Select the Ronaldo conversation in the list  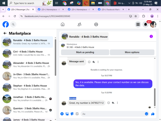pyautogui.click(x=27, y=42)
